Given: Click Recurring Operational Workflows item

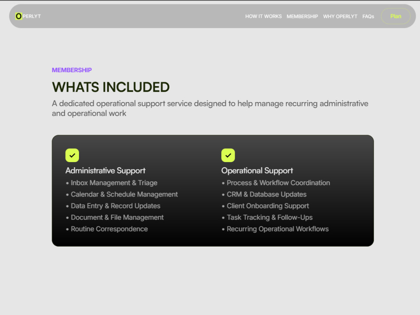Looking at the screenshot, I should click(x=275, y=229).
